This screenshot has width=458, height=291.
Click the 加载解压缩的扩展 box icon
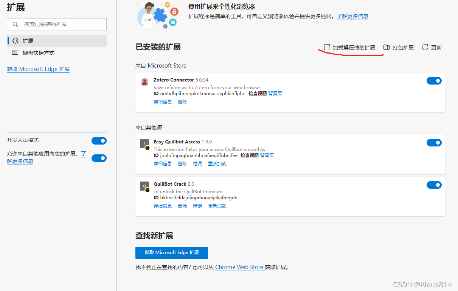coord(327,47)
